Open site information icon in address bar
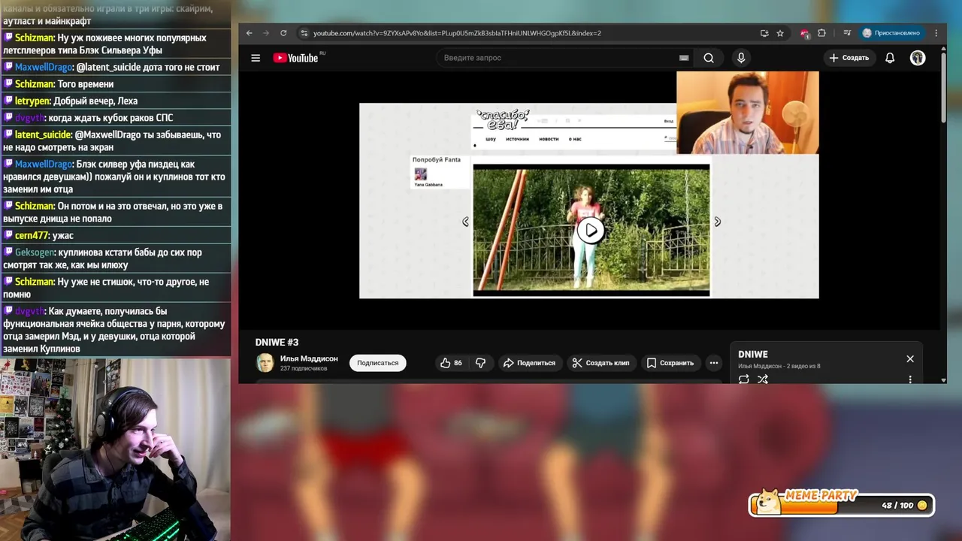Viewport: 962px width, 541px height. pyautogui.click(x=304, y=33)
